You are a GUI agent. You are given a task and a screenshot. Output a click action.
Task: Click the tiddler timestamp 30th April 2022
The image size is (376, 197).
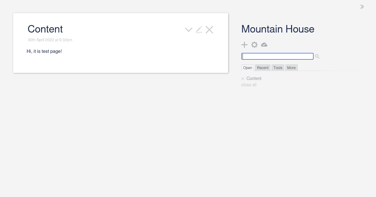[50, 40]
